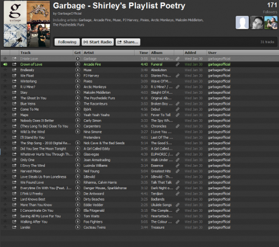Sort by the Album column header

(162, 53)
